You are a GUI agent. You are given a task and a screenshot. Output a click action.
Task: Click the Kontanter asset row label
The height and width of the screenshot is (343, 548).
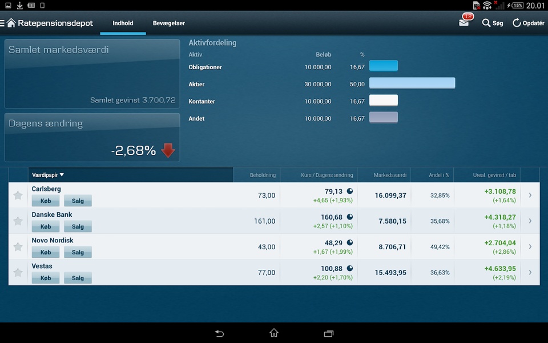click(202, 102)
